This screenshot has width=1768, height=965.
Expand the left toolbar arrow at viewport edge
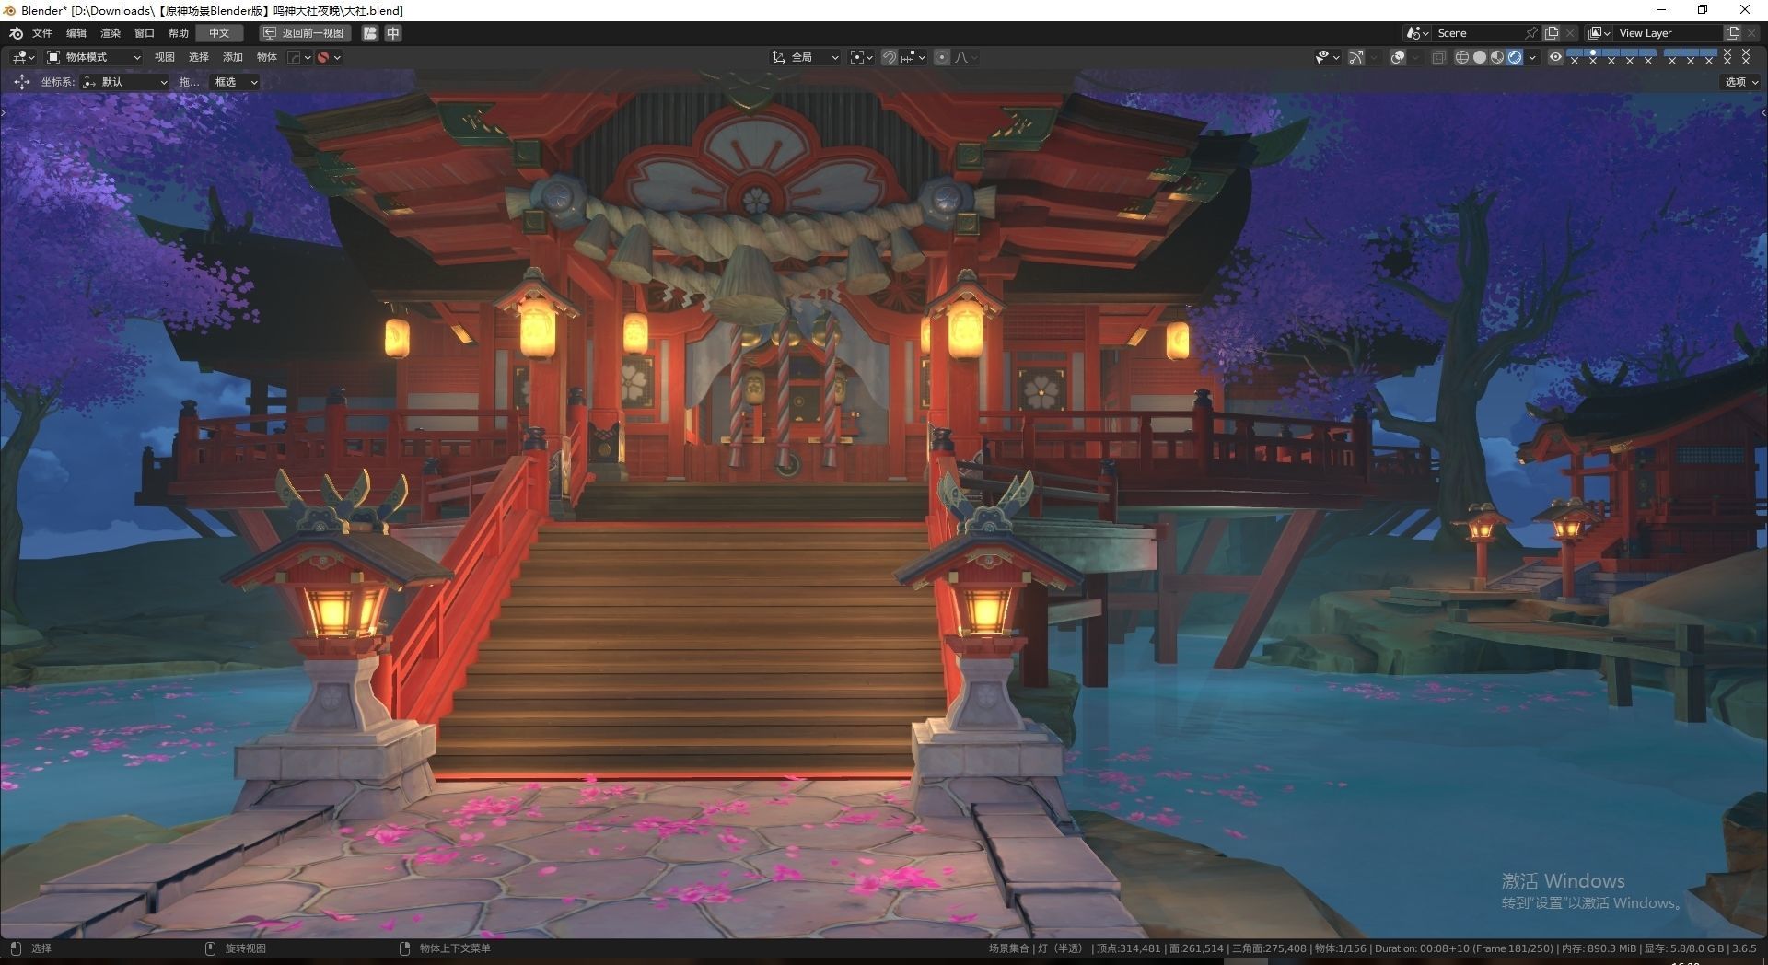(x=4, y=112)
